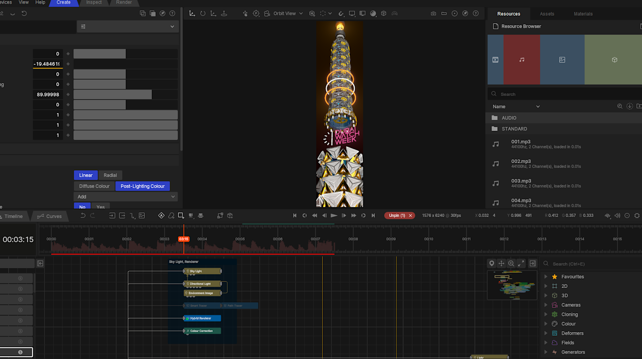
Task: Click the slider next to value 89.99998
Action: tap(125, 95)
